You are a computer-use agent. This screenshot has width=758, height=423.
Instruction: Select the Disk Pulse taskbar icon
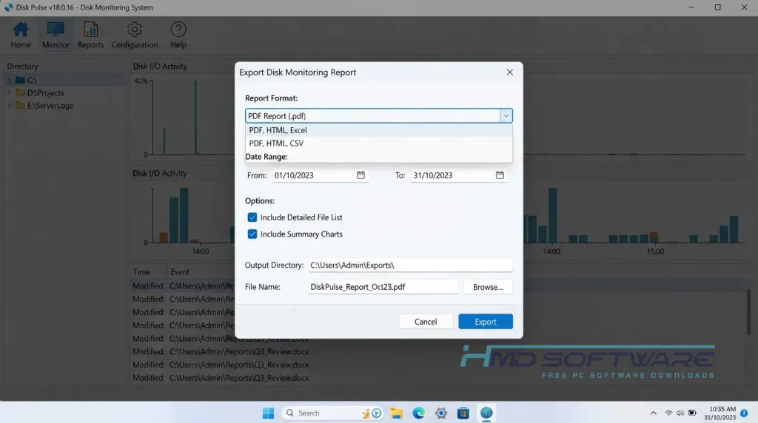(486, 413)
